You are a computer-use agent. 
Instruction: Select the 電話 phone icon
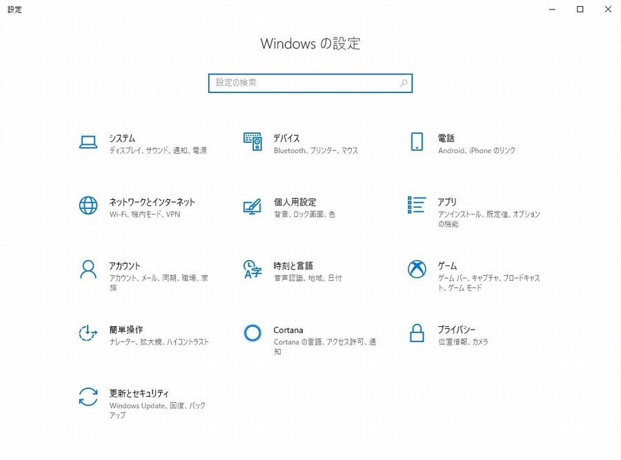click(x=417, y=141)
